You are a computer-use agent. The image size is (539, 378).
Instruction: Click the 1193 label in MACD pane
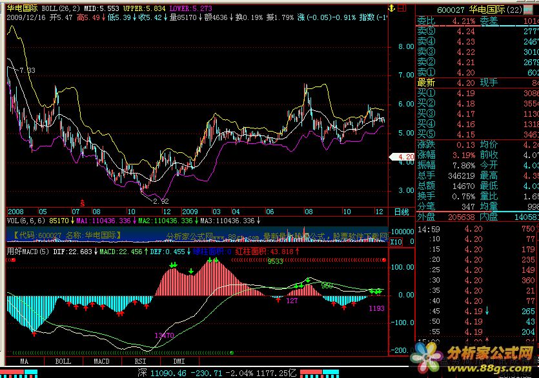376,308
